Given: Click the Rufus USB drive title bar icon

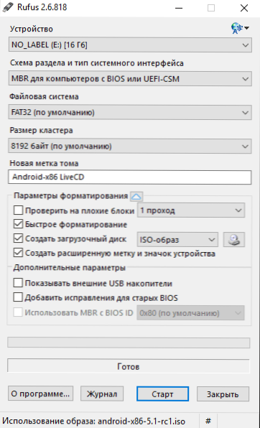Looking at the screenshot, I should 8,7.
